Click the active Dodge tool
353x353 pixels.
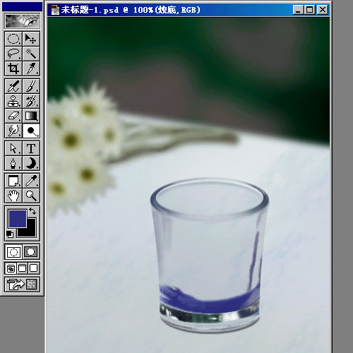click(31, 131)
